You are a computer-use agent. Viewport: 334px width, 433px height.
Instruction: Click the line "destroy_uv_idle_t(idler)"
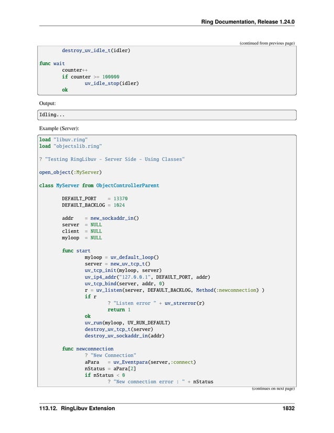pyautogui.click(x=96, y=50)
